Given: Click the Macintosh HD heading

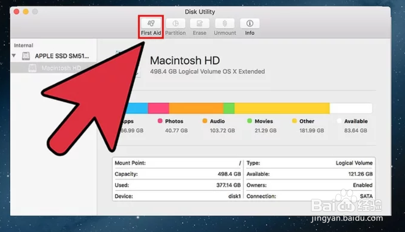Looking at the screenshot, I should pos(185,61).
